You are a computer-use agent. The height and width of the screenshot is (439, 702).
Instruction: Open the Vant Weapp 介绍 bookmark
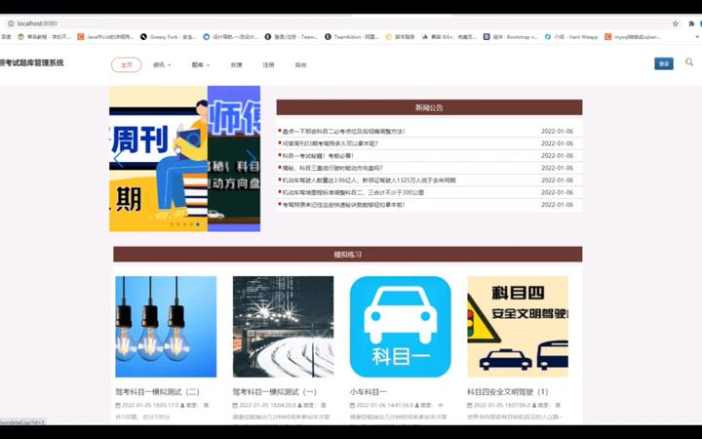[571, 37]
